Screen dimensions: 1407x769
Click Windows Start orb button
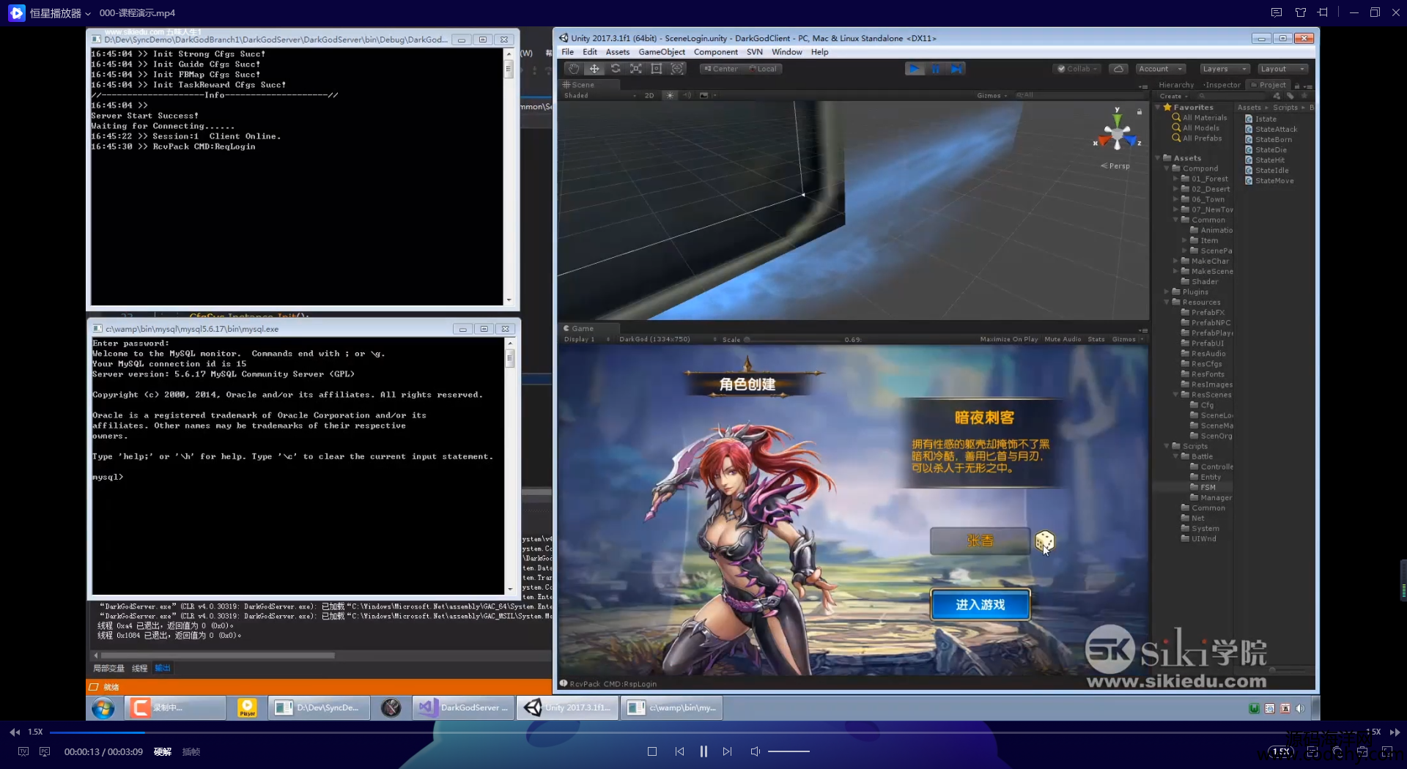tap(103, 708)
